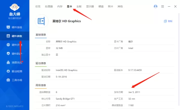Switch to the 显示器 tab
180x110 pixels.
90,6
